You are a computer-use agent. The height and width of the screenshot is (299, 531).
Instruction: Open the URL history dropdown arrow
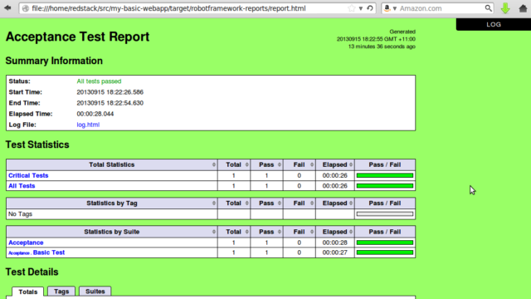(x=361, y=8)
